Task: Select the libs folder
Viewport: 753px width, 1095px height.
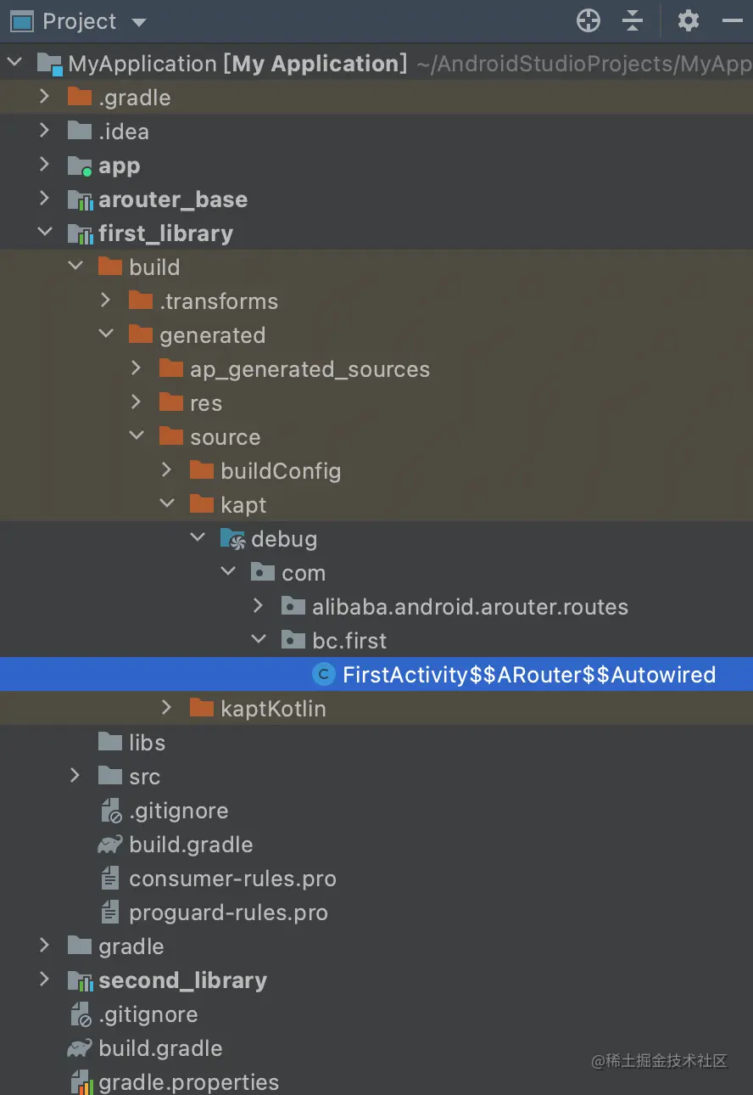Action: [x=147, y=743]
